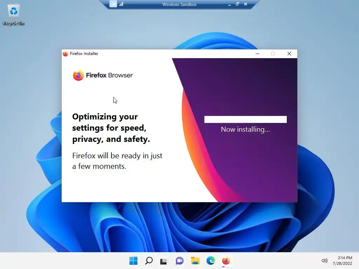
Task: Click the 'Optimizing your settings' heading
Action: pyautogui.click(x=111, y=128)
